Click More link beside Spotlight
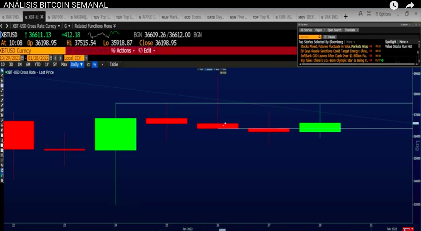421x231 pixels. coord(404,42)
